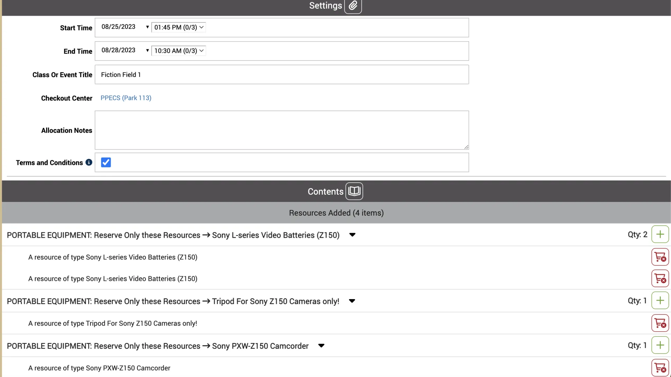Open the End Time date picker arrow
671x377 pixels.
(147, 50)
